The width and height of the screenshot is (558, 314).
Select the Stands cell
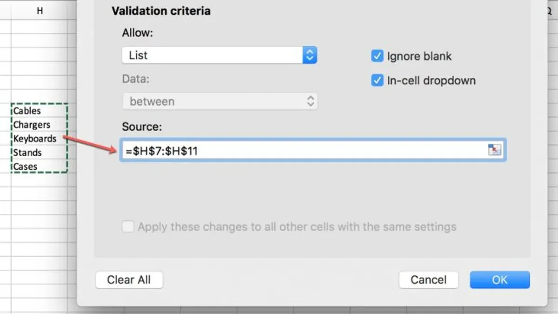pyautogui.click(x=40, y=153)
